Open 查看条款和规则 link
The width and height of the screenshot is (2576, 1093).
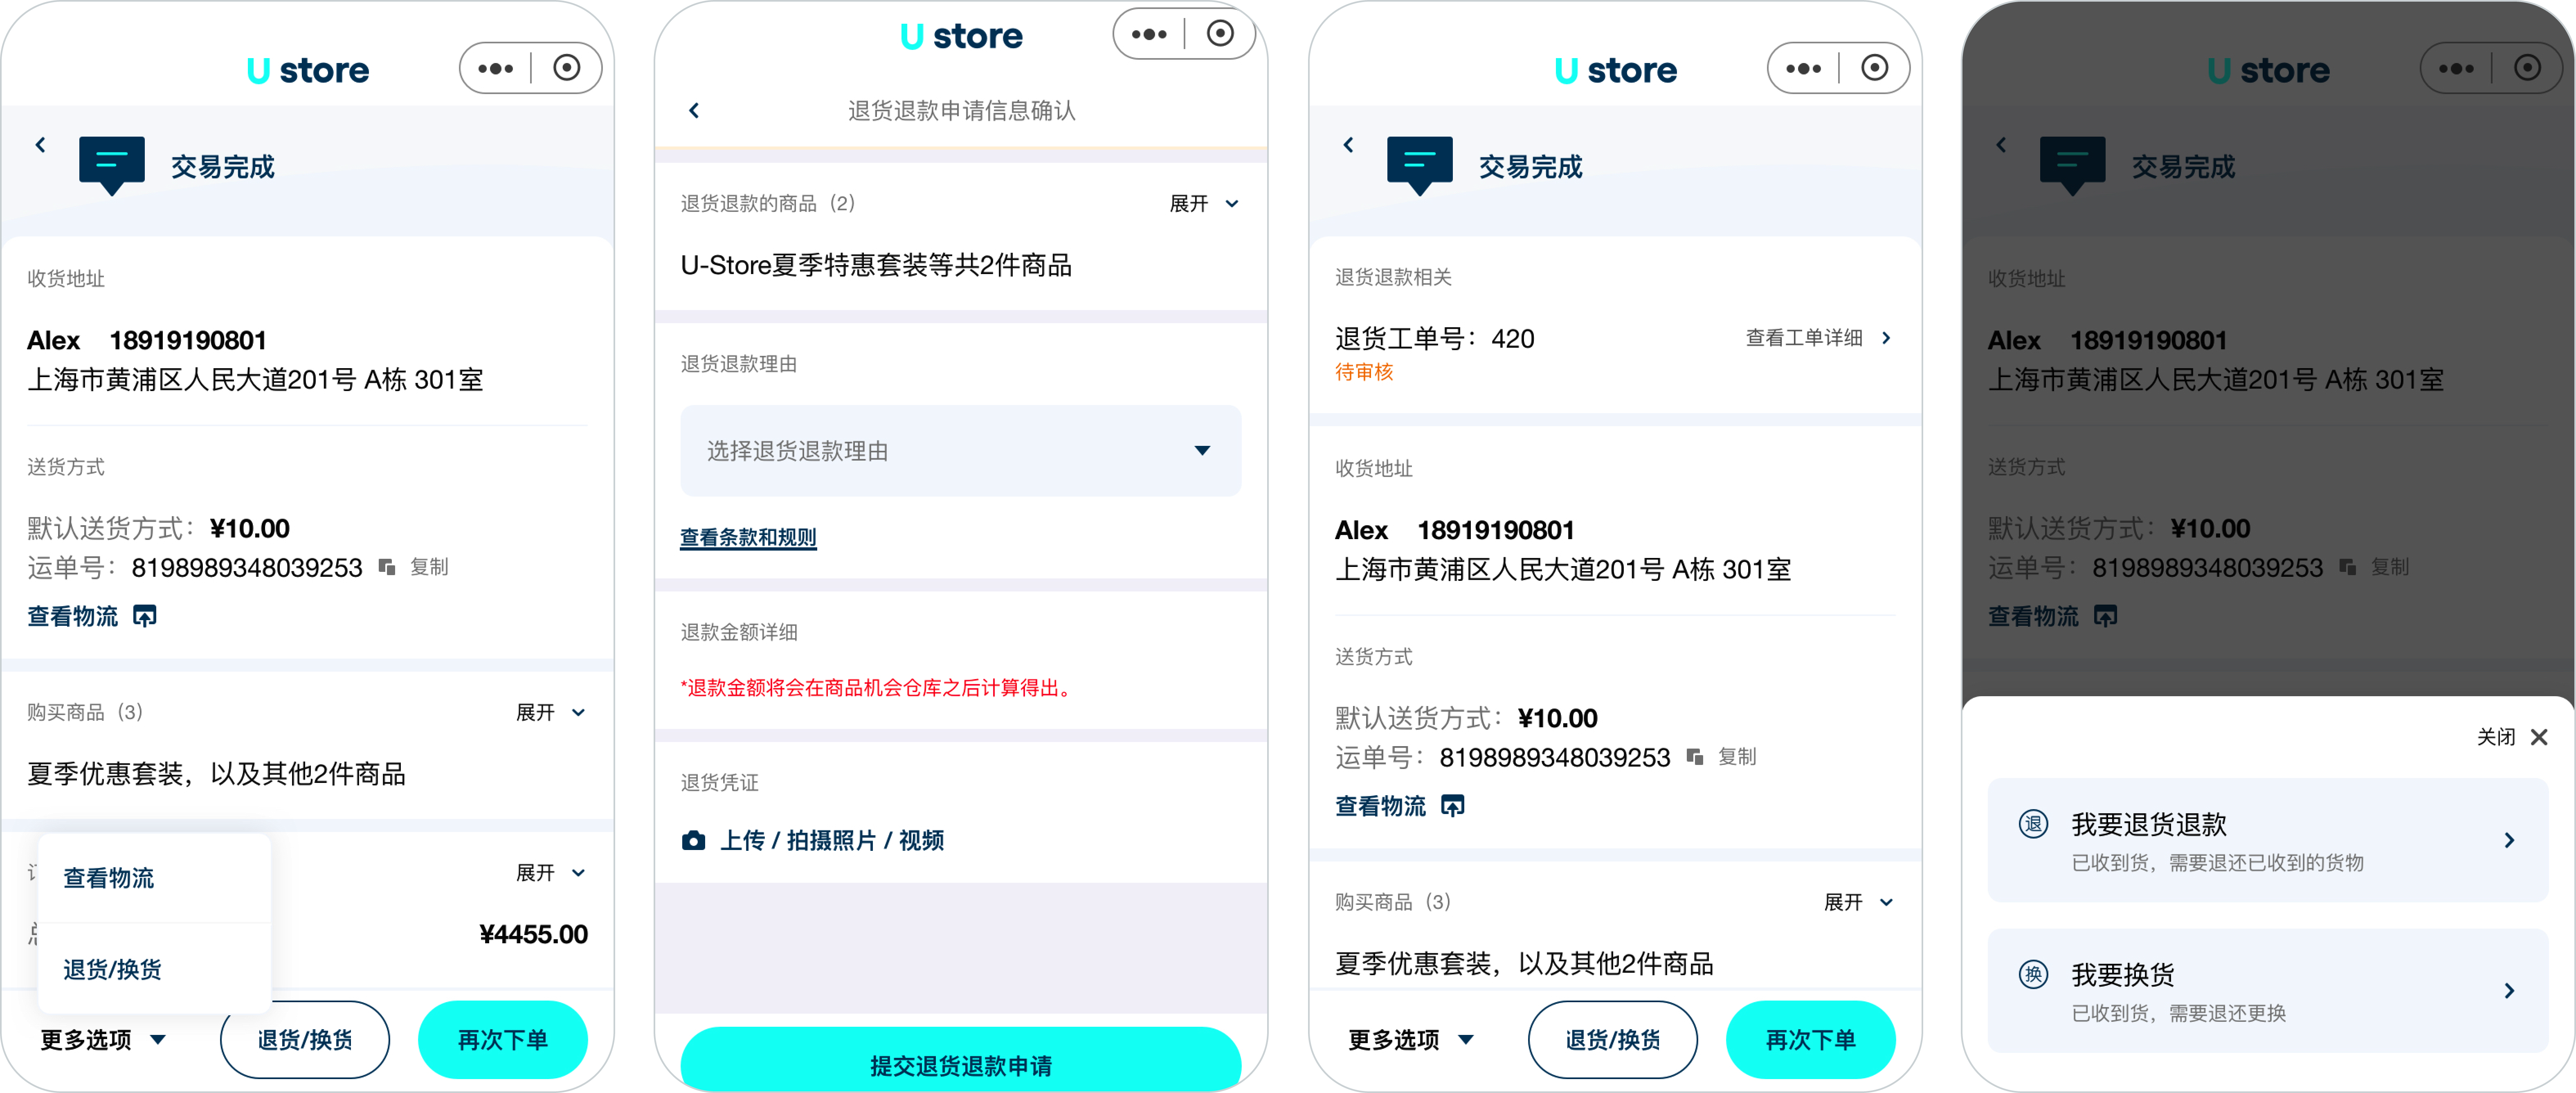coord(748,537)
